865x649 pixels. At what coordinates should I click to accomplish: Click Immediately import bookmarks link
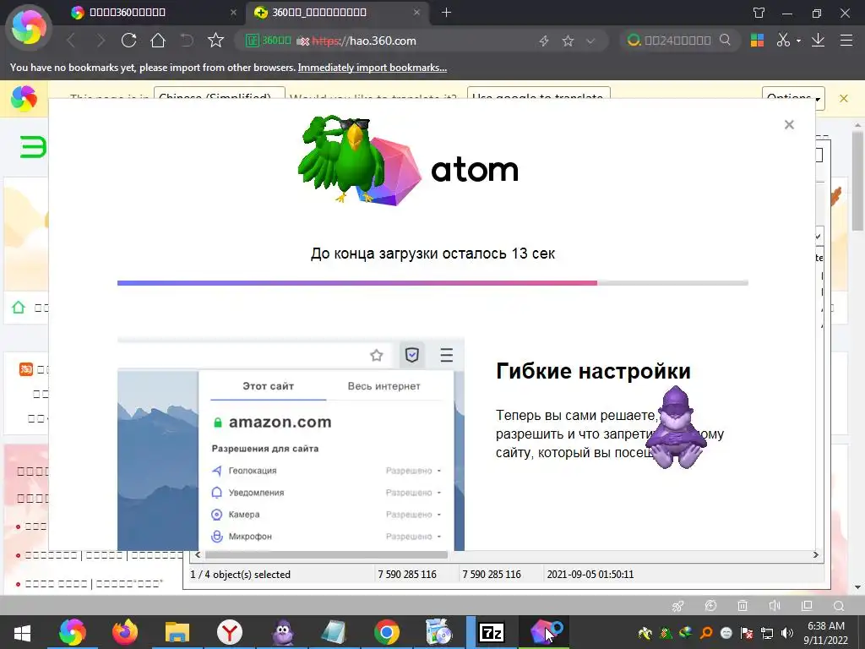[x=373, y=68]
